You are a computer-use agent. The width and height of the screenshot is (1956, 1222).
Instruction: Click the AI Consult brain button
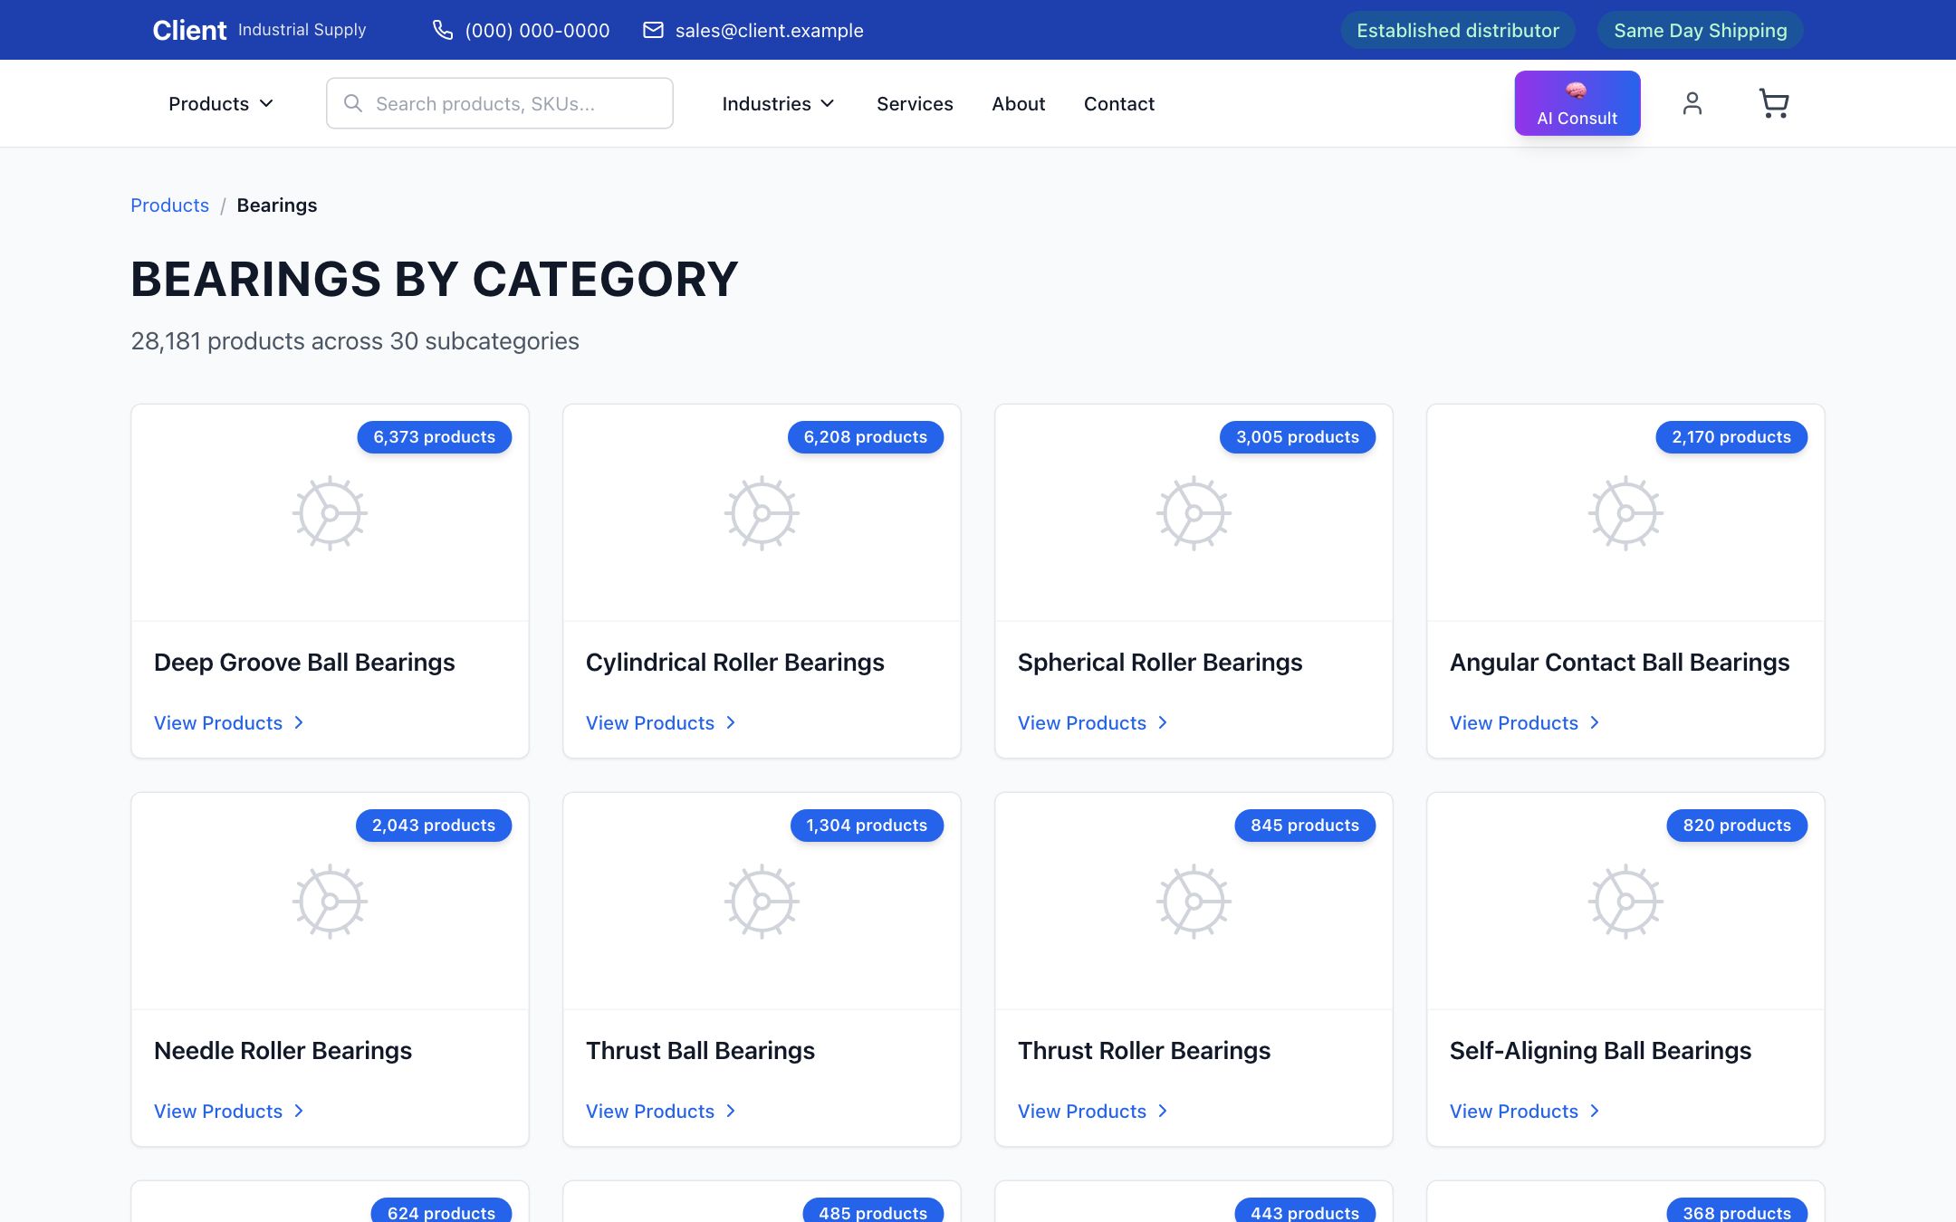click(1577, 103)
